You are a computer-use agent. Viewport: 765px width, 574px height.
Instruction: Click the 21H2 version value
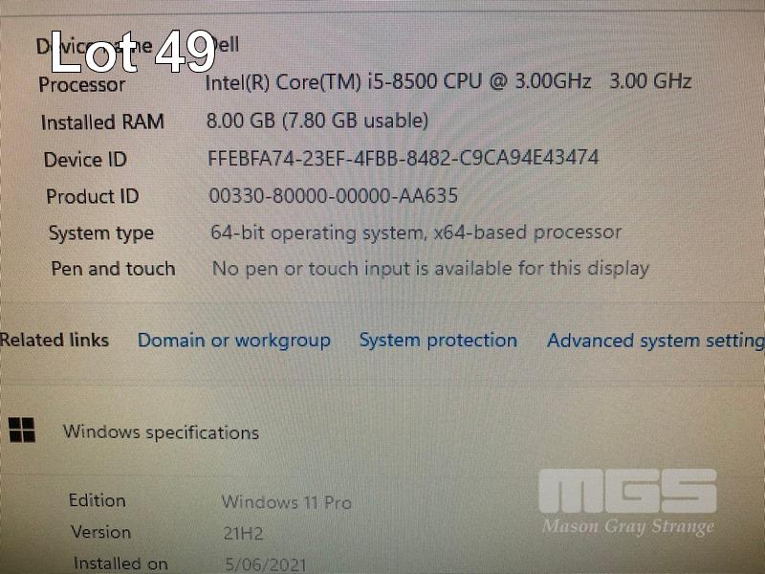(x=243, y=533)
